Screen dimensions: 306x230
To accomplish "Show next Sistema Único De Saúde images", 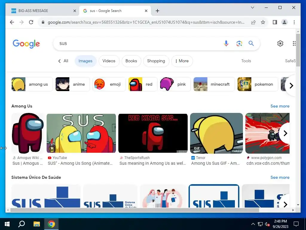I will [x=285, y=204].
